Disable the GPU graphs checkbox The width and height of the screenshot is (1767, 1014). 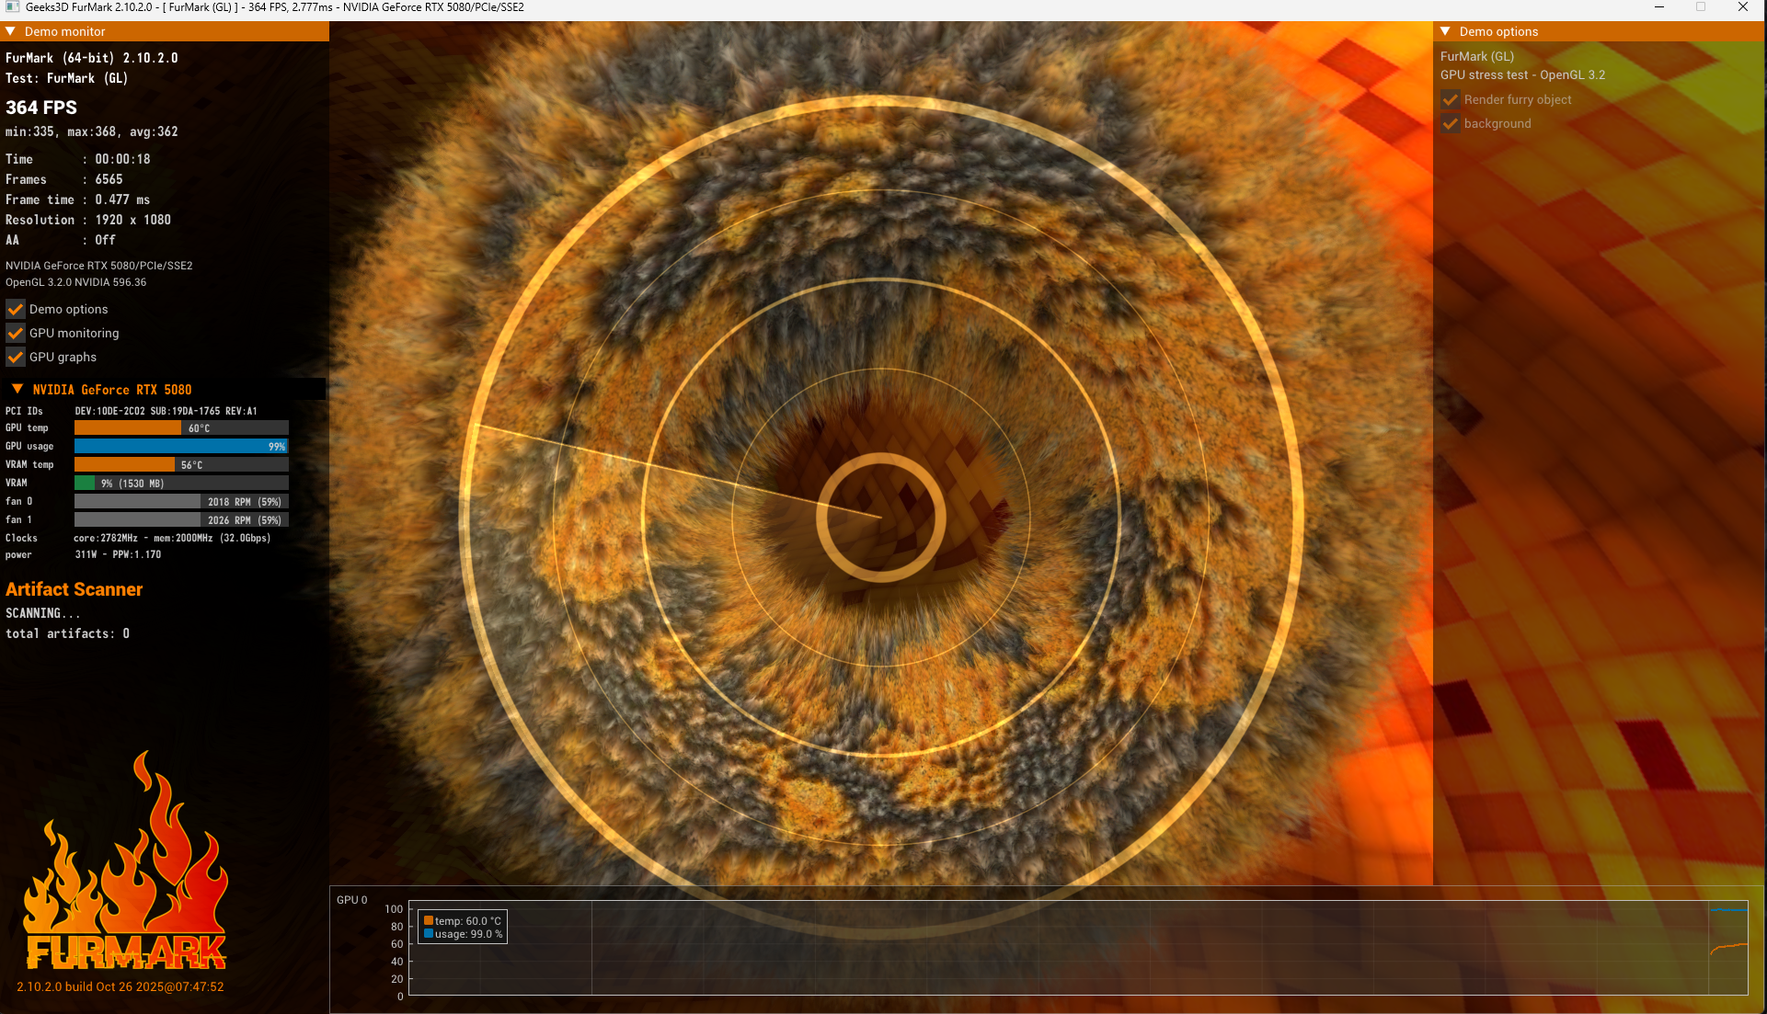pos(16,357)
